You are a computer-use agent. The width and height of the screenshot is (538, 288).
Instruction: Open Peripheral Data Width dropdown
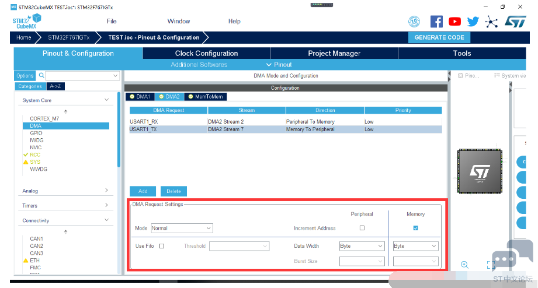pos(362,246)
